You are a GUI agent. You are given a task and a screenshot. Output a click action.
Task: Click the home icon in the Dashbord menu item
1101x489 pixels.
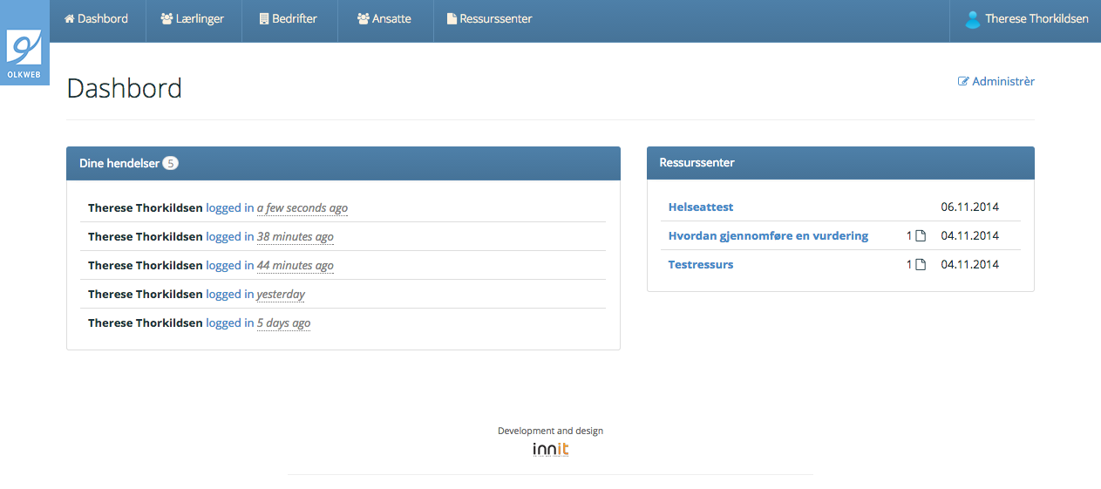pos(70,19)
